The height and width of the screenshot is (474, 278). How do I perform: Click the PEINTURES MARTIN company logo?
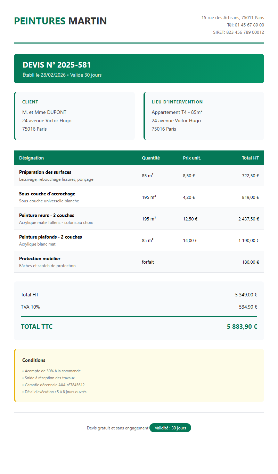60,21
